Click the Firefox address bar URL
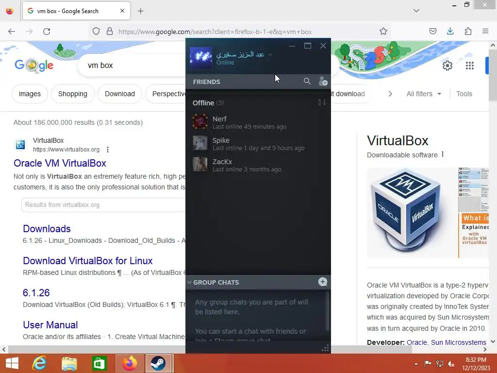This screenshot has height=373, width=497. point(215,32)
